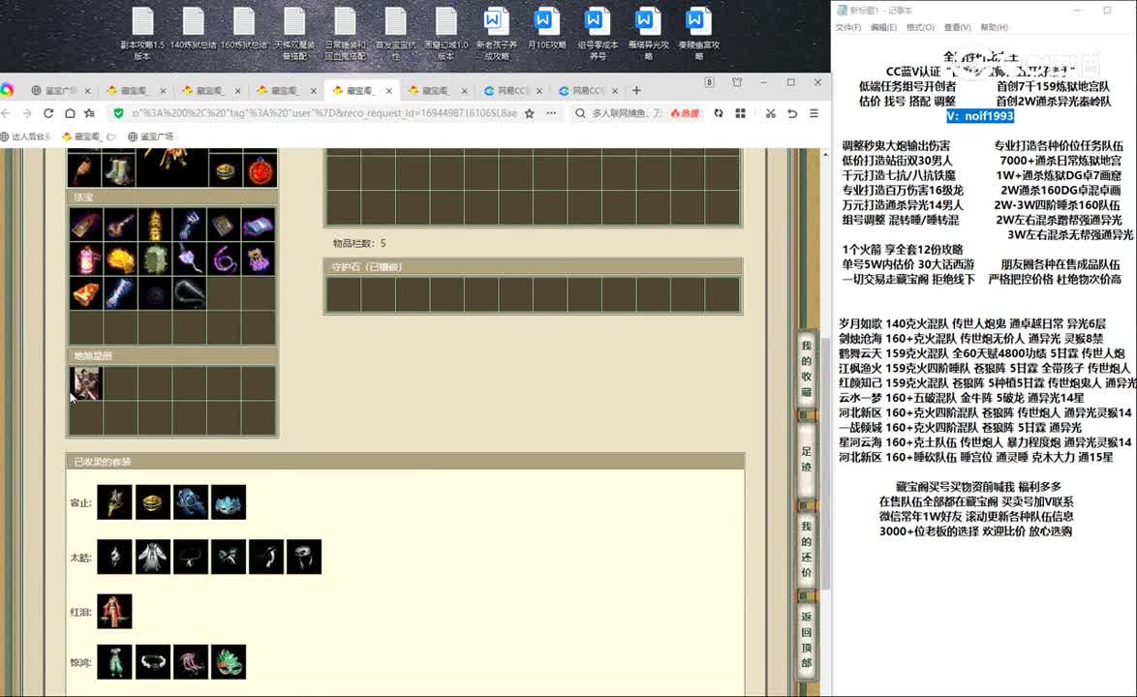Select the boots item in equipment grid

pos(118,171)
